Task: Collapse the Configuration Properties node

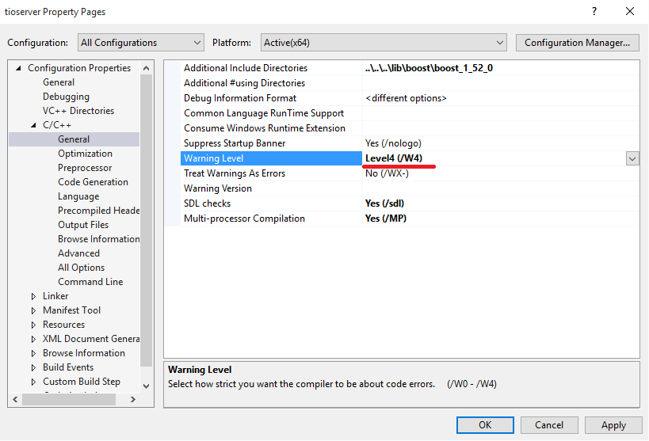Action: (19, 68)
